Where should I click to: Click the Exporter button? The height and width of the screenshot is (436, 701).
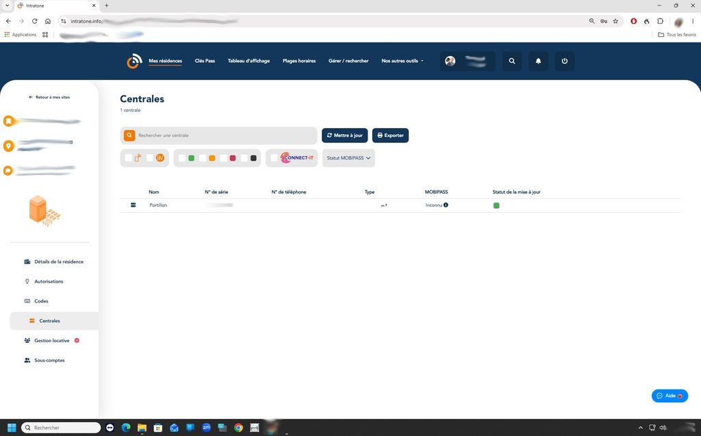[390, 136]
